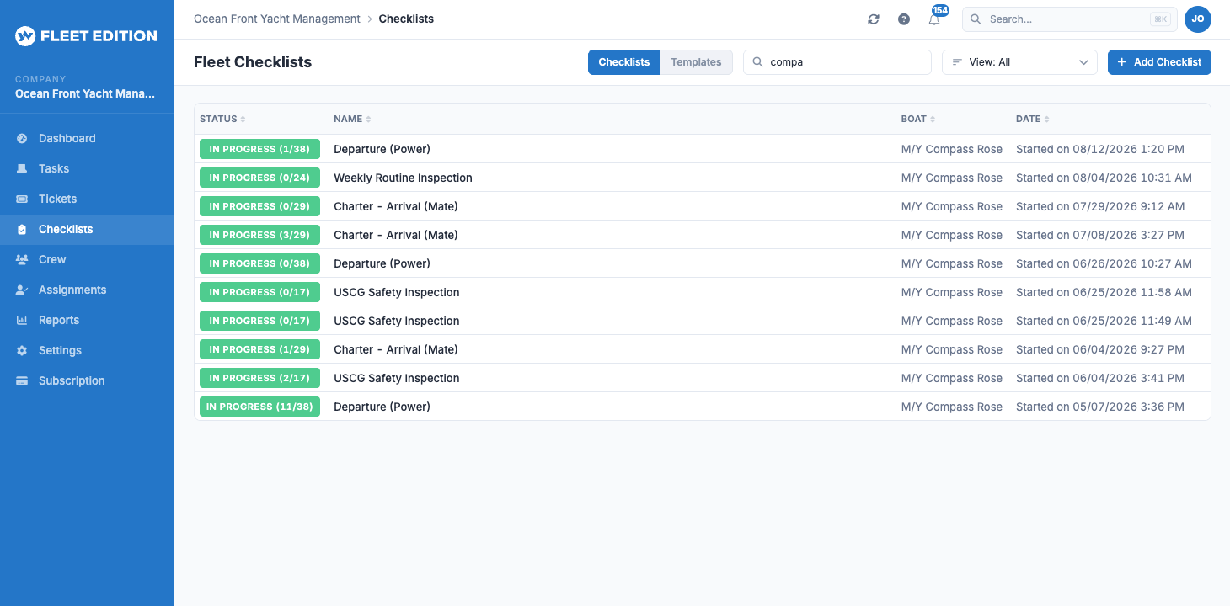Click the IN PROGRESS (11/38) status badge

[x=259, y=407]
